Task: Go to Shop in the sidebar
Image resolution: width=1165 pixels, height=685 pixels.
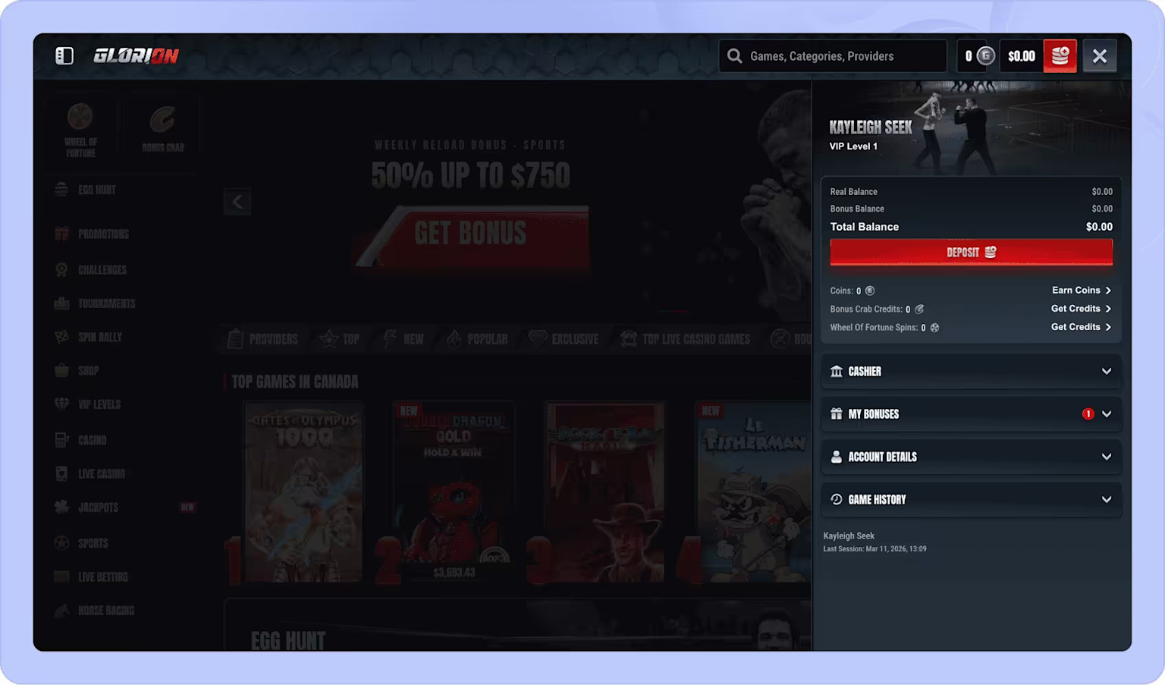Action: click(x=77, y=370)
